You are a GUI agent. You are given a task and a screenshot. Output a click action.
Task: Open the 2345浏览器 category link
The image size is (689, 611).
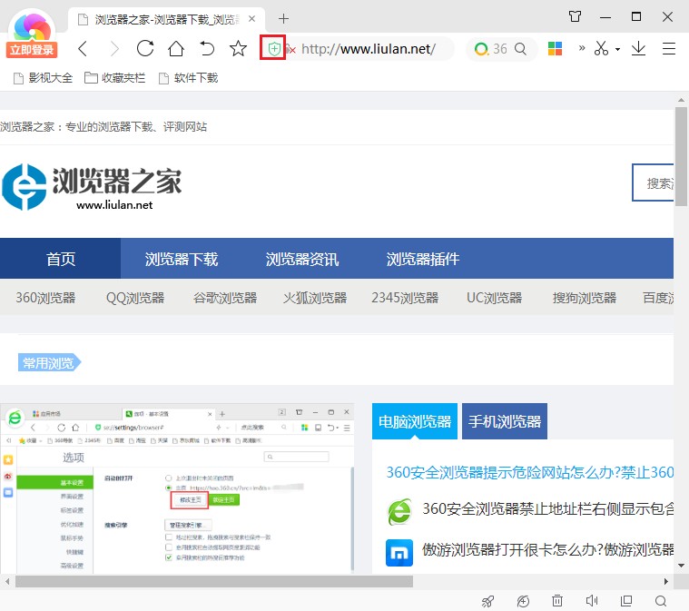coord(405,298)
